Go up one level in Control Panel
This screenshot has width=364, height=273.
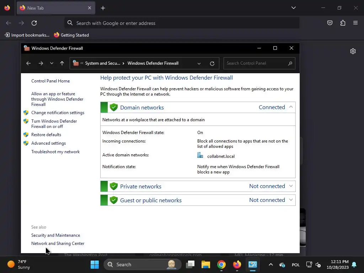click(x=62, y=63)
